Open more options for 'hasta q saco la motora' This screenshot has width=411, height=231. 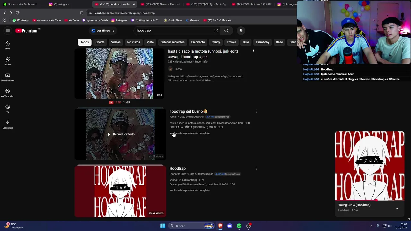[253, 51]
